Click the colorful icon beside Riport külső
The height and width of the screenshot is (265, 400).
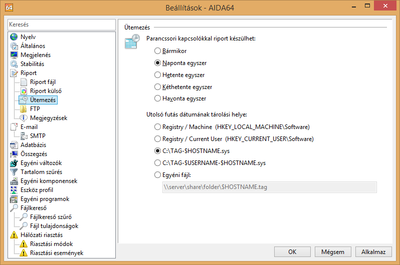coord(24,91)
